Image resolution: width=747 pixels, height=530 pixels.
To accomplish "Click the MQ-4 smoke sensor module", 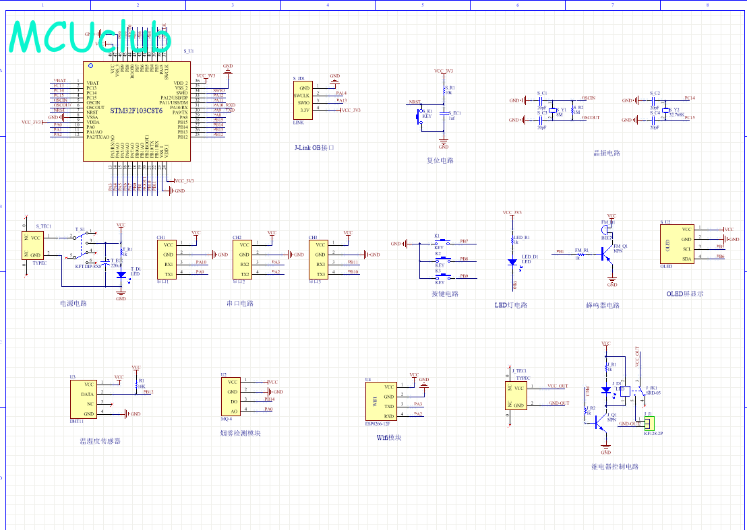I will 230,397.
